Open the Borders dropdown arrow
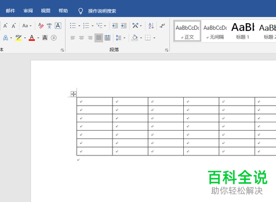276x202 pixels. [x=154, y=38]
